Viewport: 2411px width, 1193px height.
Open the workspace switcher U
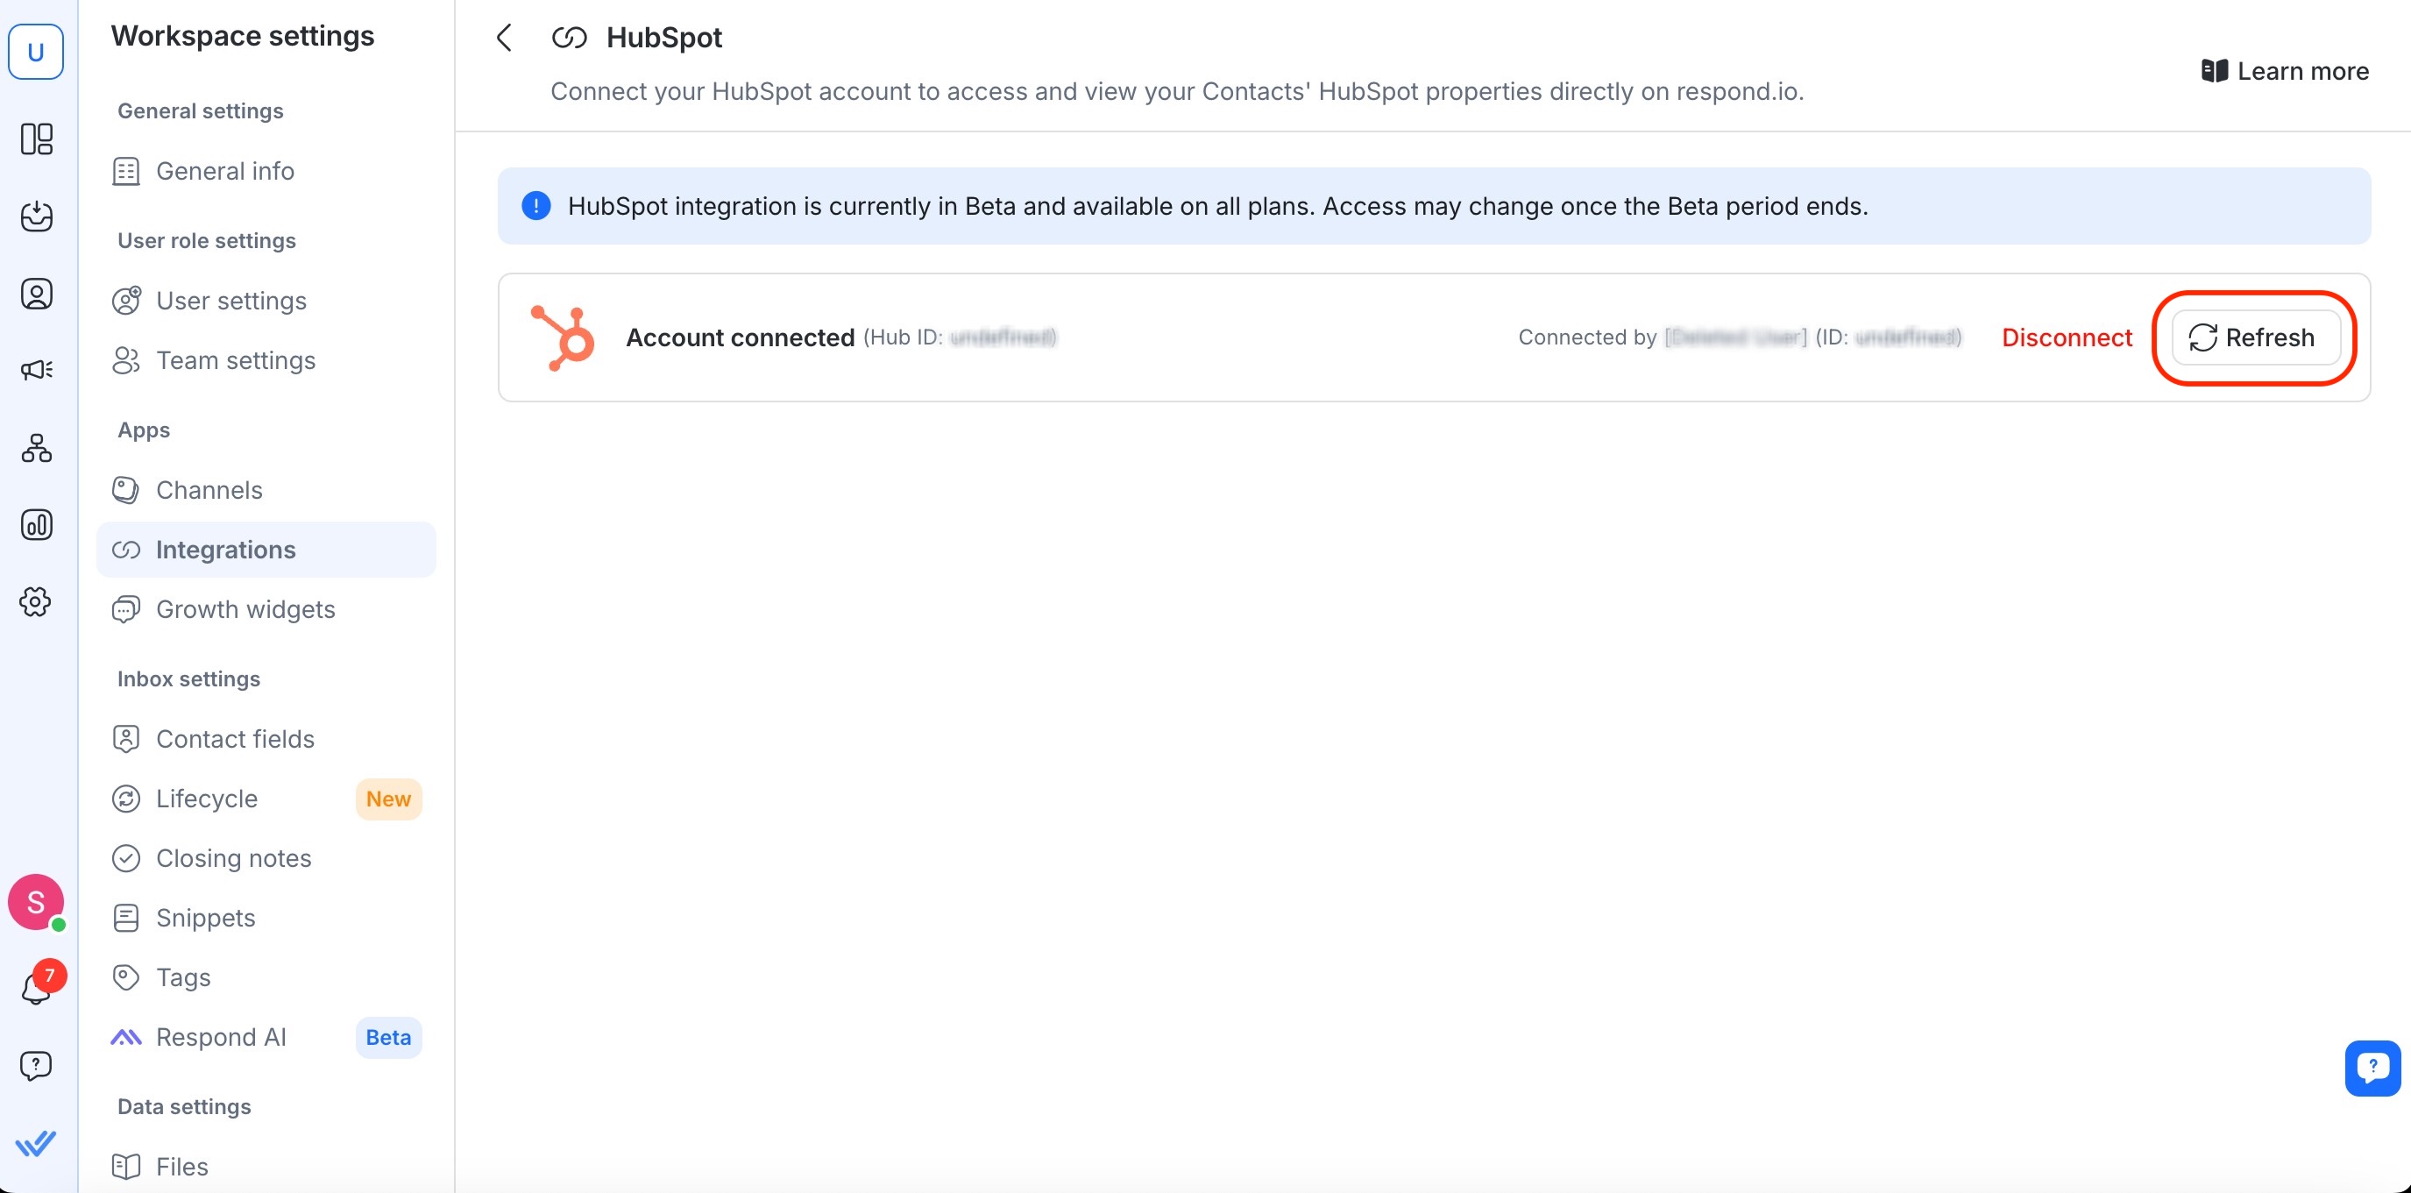click(37, 52)
